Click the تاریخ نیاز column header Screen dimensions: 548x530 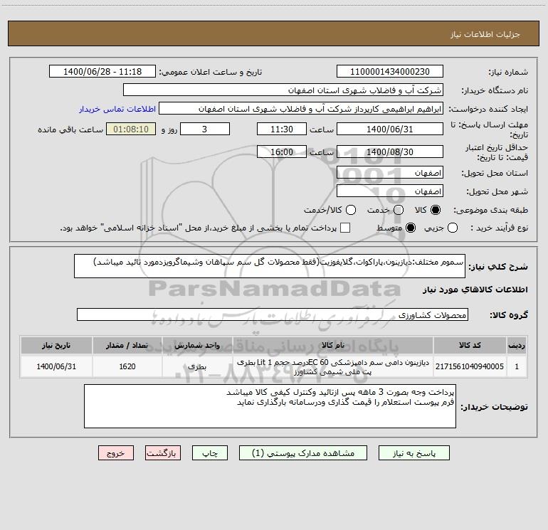(56, 345)
